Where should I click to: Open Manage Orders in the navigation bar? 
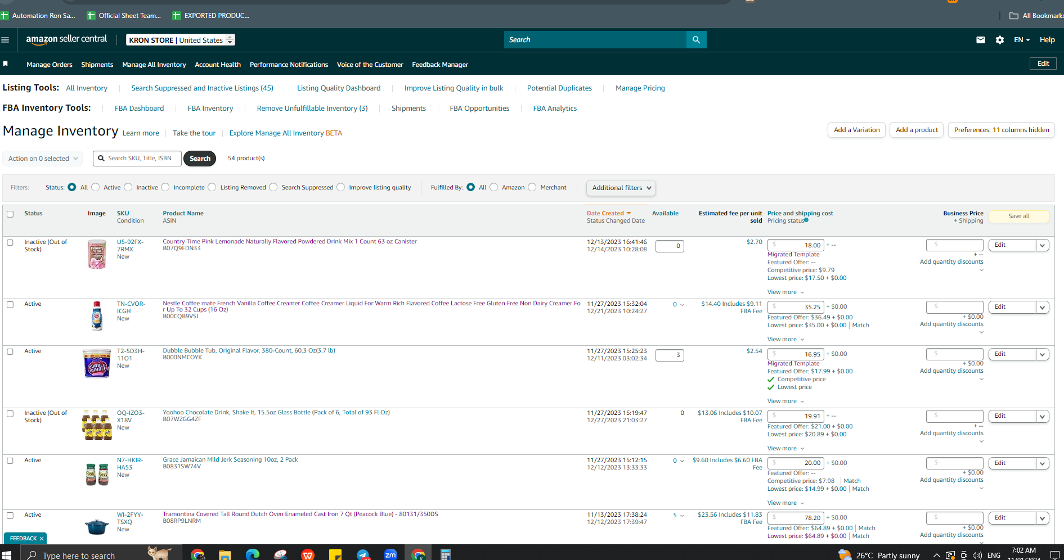[50, 65]
